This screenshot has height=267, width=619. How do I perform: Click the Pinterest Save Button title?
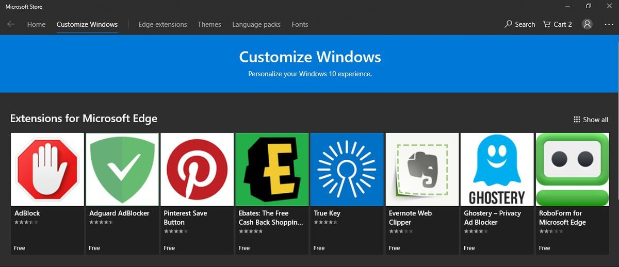tap(185, 218)
